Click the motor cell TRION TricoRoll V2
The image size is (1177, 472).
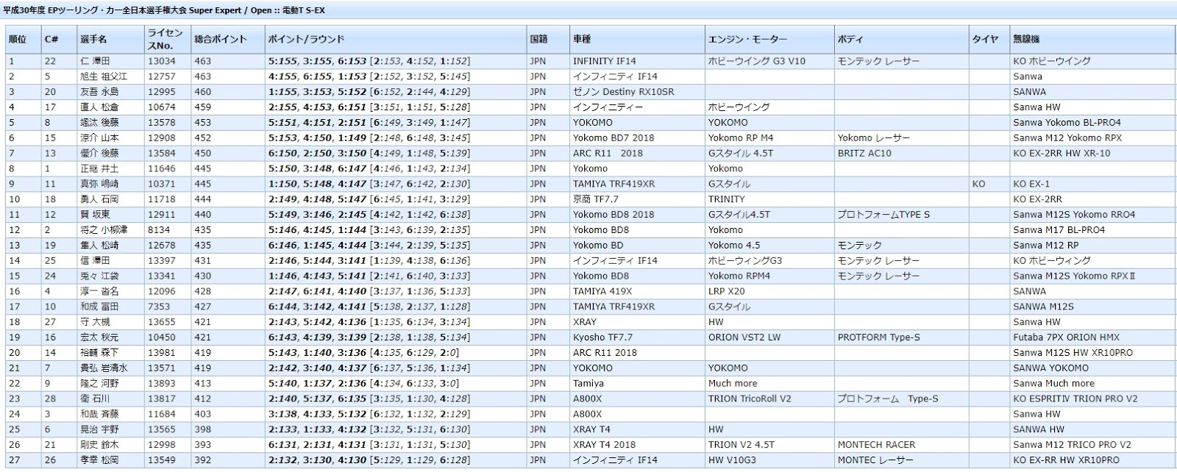[750, 398]
